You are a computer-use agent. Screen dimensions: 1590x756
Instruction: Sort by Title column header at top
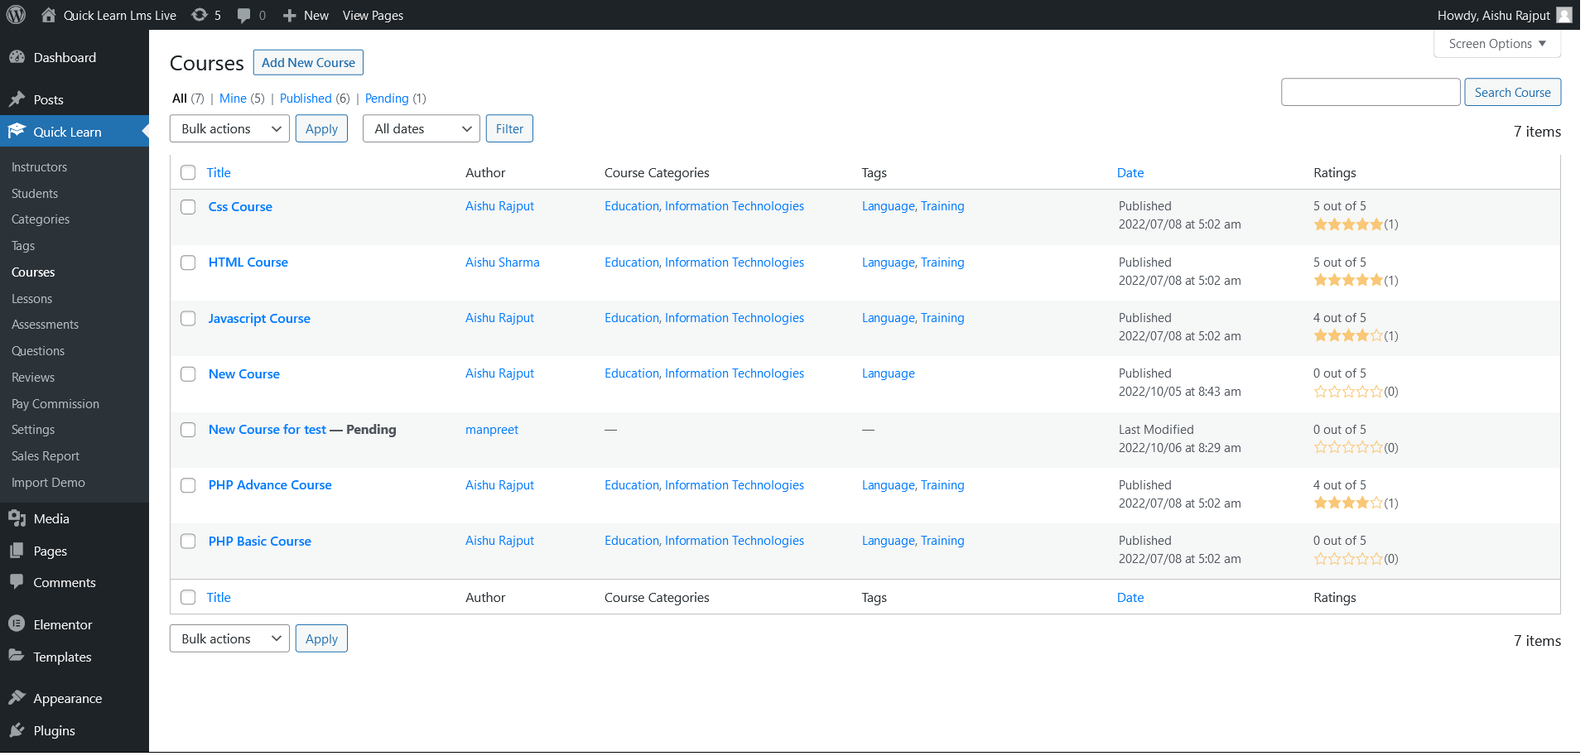pos(219,172)
